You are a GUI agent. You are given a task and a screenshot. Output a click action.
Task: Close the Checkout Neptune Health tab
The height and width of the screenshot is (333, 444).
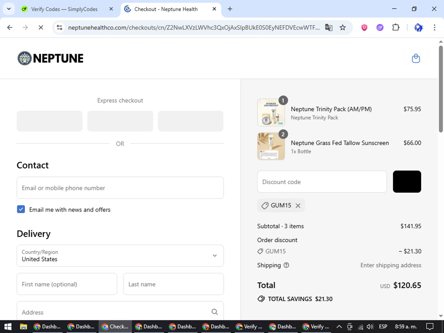(x=214, y=9)
